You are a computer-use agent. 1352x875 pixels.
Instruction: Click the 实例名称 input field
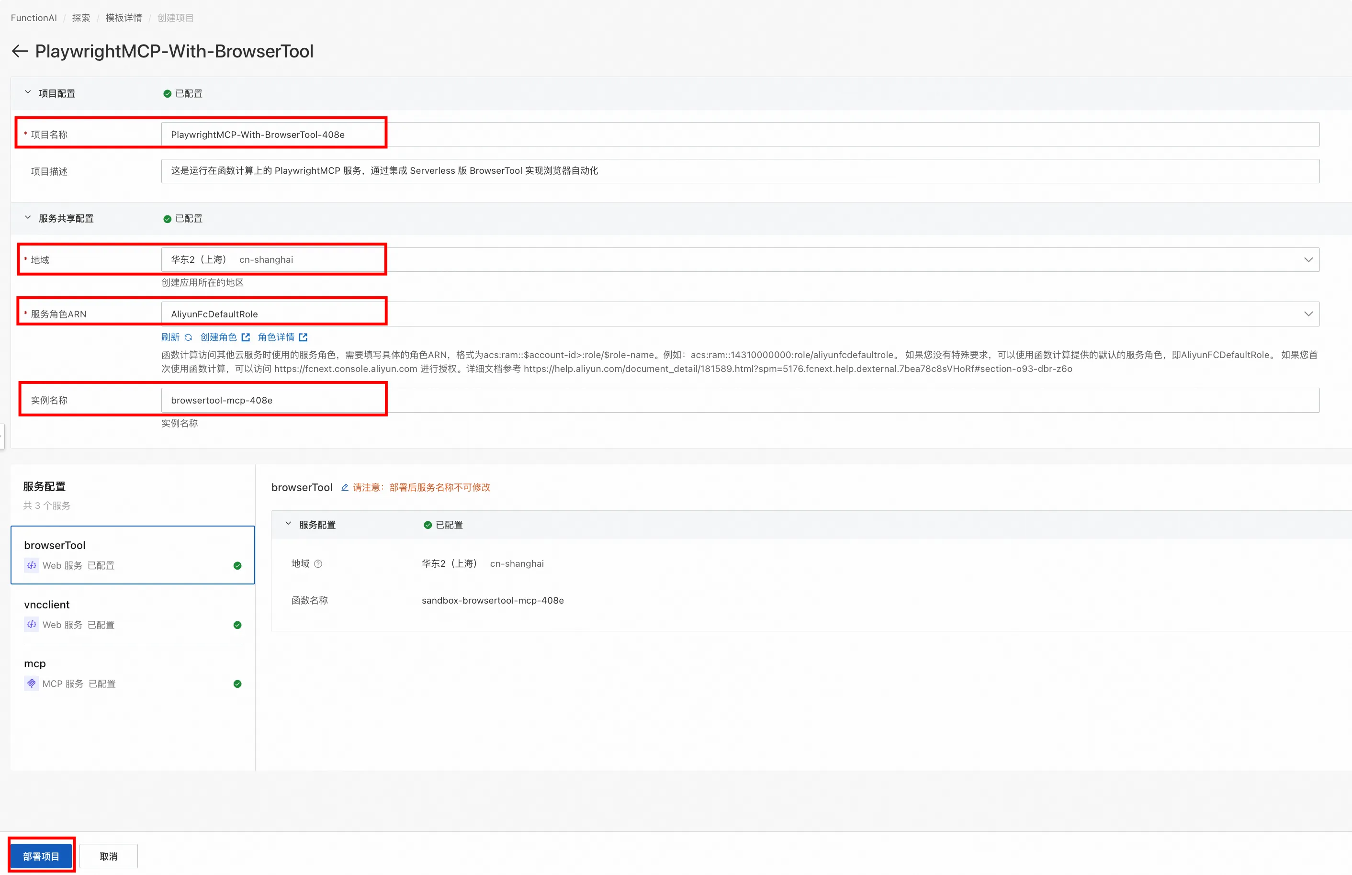[740, 400]
